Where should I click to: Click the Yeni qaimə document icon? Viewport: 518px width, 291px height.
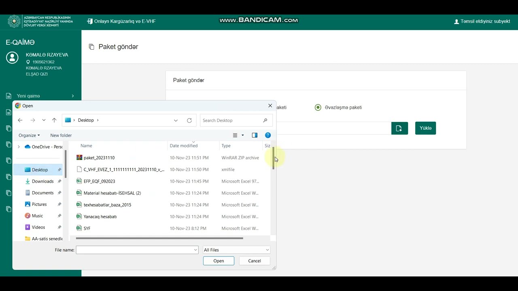tap(8, 96)
